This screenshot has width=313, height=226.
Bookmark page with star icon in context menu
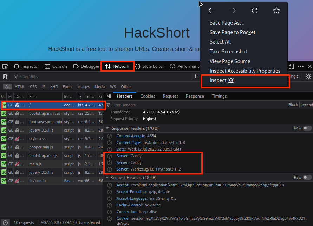click(276, 11)
